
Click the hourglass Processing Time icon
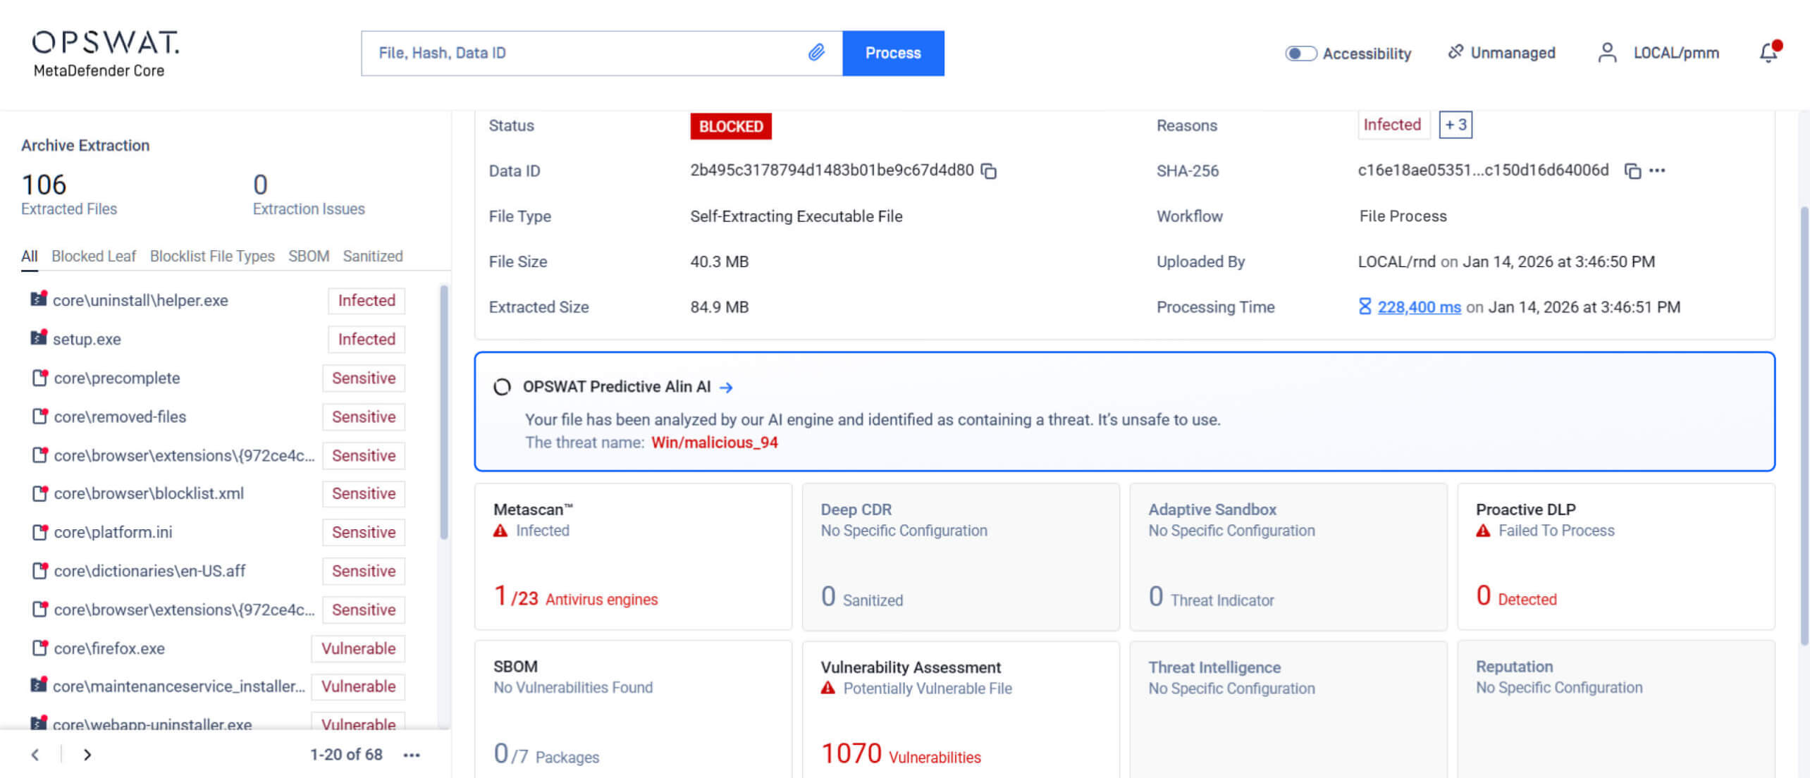tap(1365, 307)
